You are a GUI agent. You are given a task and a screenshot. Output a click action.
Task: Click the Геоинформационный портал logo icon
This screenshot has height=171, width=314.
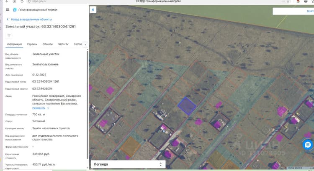[15, 10]
